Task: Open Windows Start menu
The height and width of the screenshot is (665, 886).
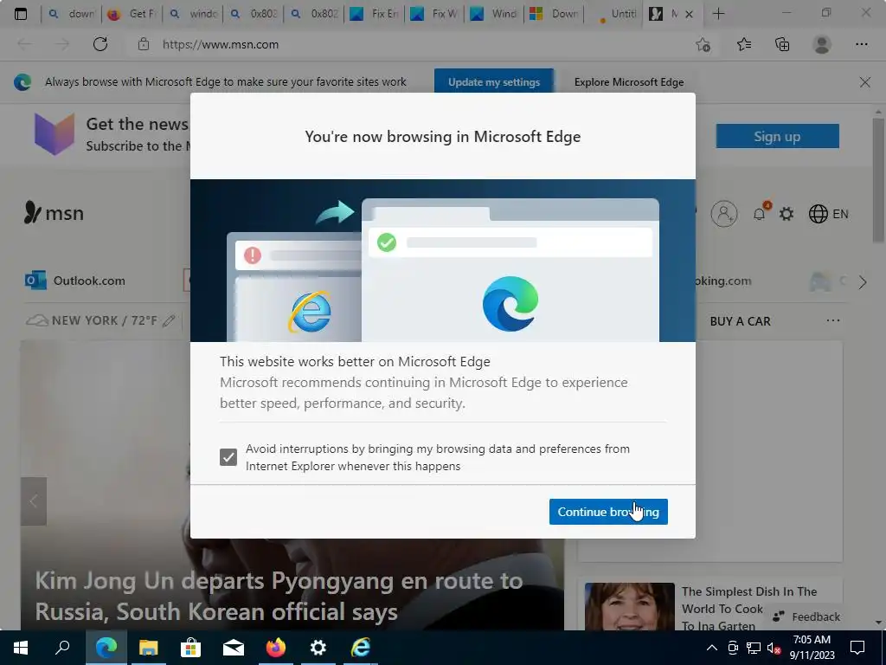Action: [21, 648]
